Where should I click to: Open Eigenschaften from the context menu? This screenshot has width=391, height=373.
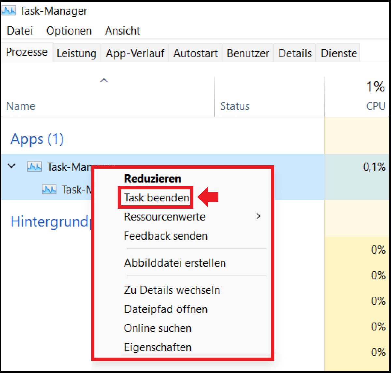pyautogui.click(x=158, y=347)
